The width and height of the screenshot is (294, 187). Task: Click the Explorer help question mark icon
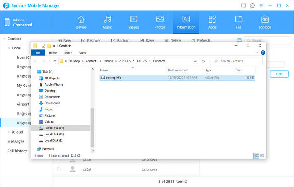click(x=263, y=53)
